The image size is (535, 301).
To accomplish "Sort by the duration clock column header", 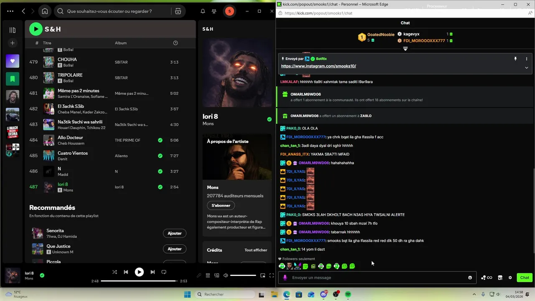I will click(x=176, y=43).
